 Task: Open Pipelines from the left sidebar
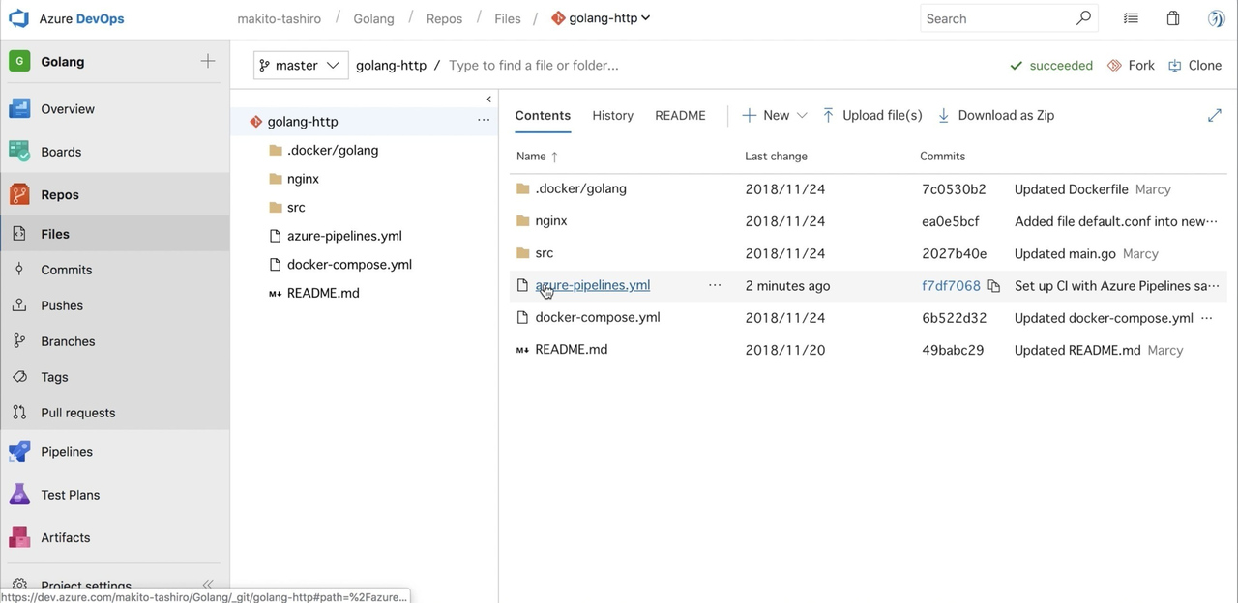pos(66,451)
